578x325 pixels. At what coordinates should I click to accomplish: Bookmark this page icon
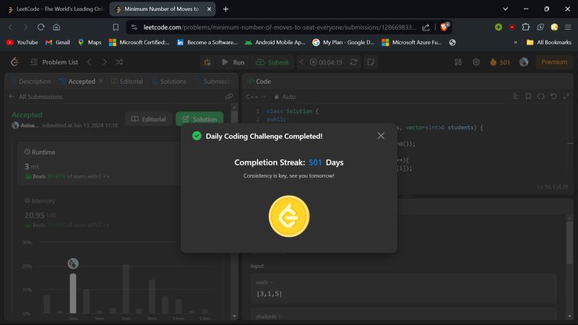(x=116, y=27)
